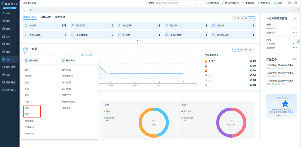
Task: Select 近一周 in sales chart panel
Action: 236,49
